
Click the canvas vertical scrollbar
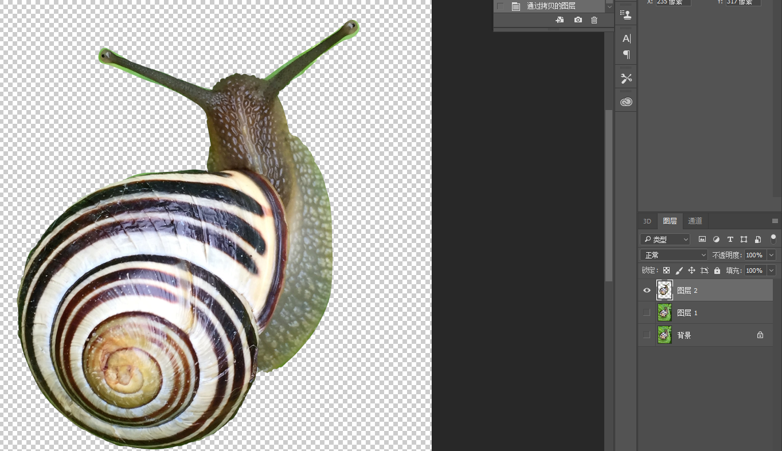[609, 195]
